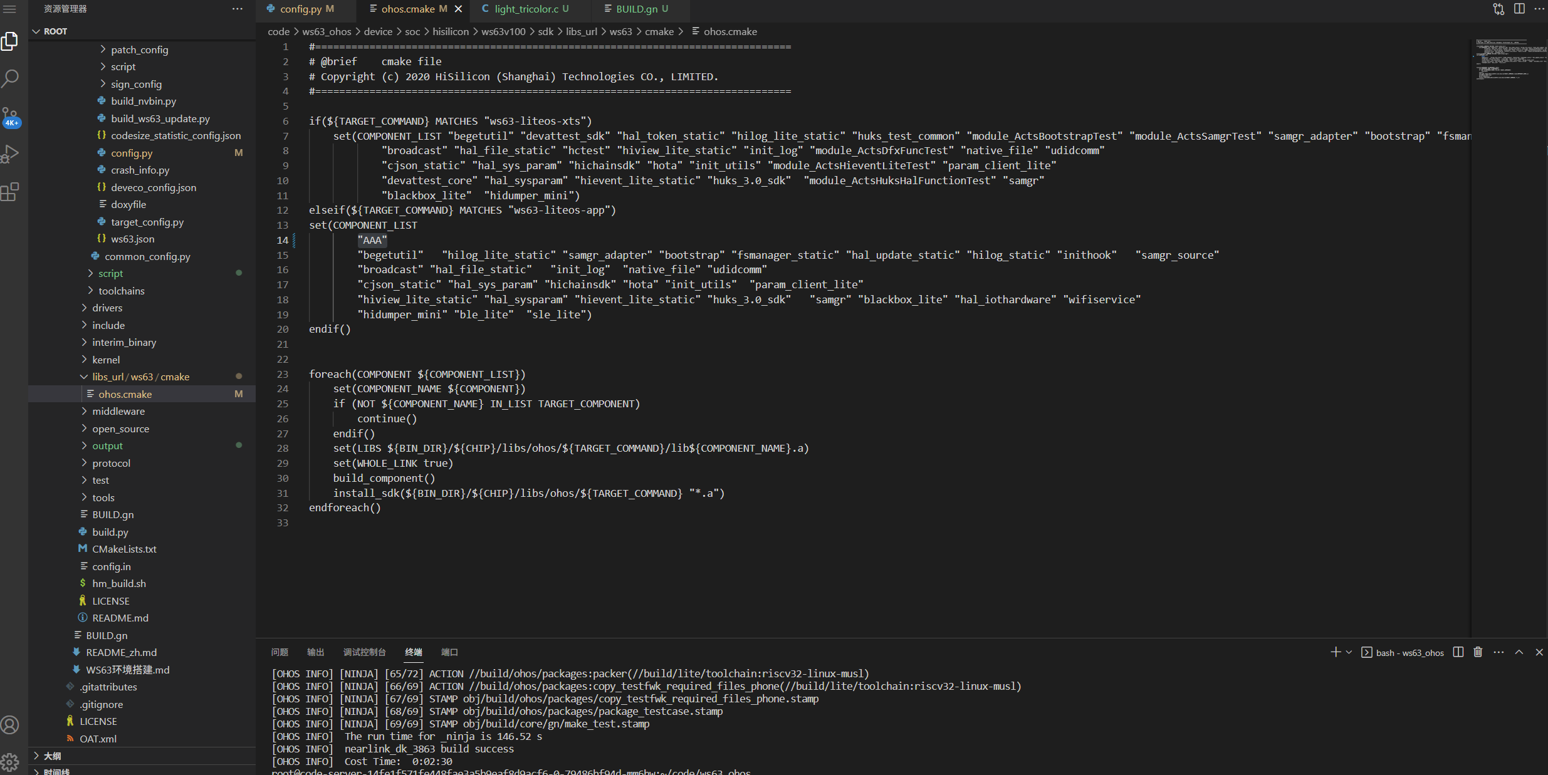Screen dimensions: 1548x775
Task: Split the terminal using the split icon
Action: (x=1457, y=652)
